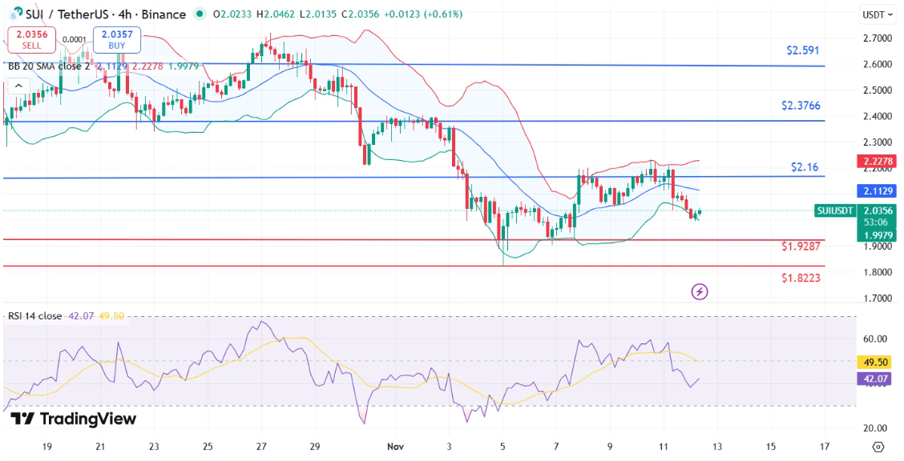Select the $1.9287 red support label
The height and width of the screenshot is (461, 904).
tap(801, 247)
